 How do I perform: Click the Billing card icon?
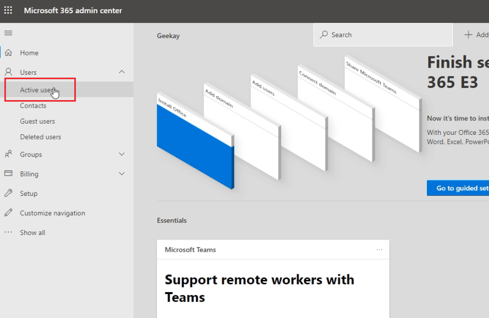click(8, 174)
